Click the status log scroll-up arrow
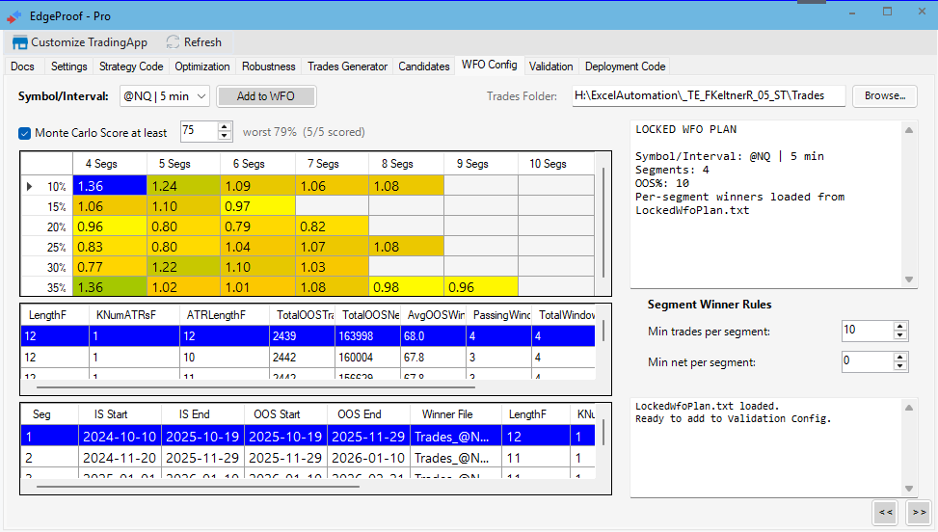The width and height of the screenshot is (938, 532). coord(909,408)
